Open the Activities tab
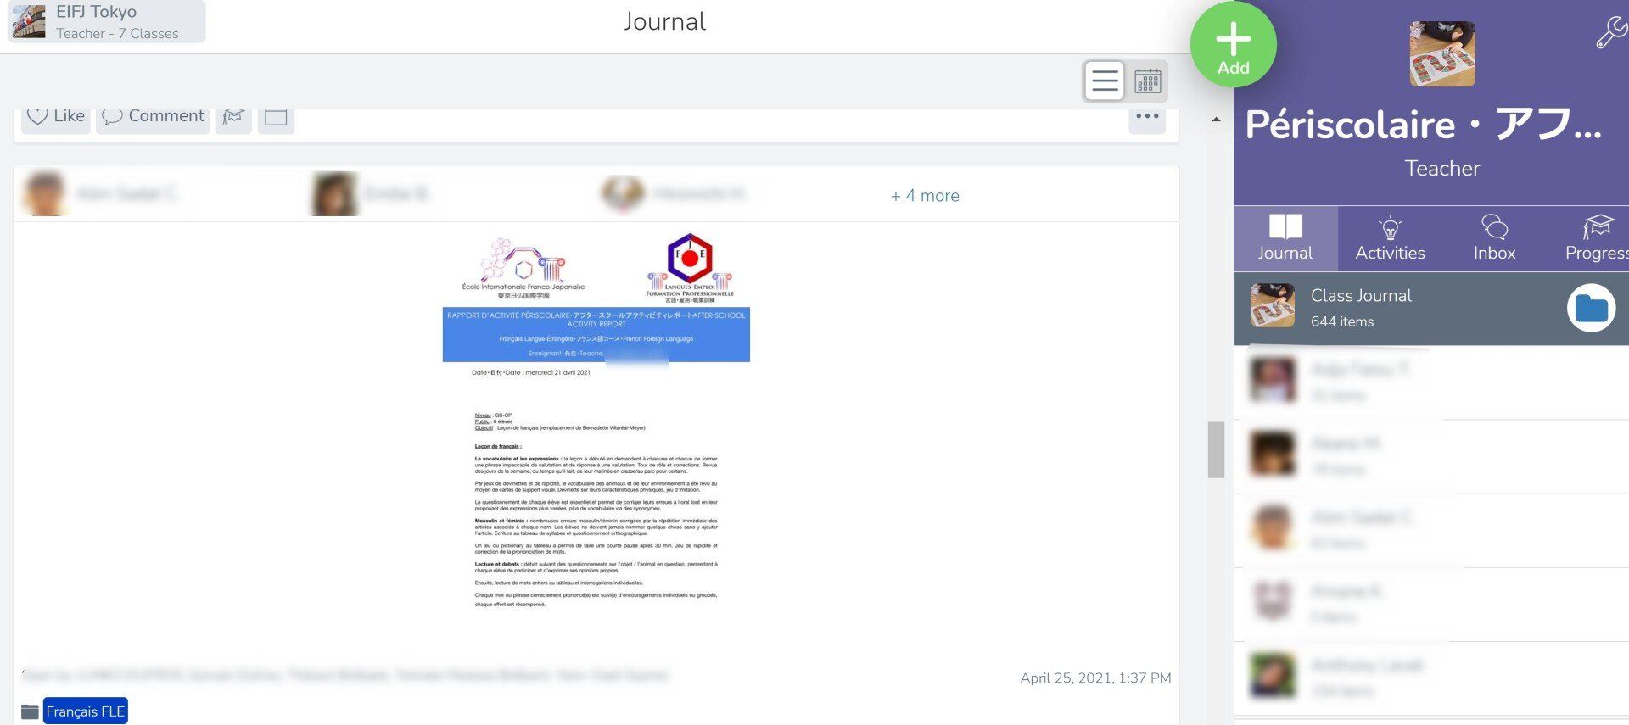This screenshot has height=725, width=1629. (1390, 238)
